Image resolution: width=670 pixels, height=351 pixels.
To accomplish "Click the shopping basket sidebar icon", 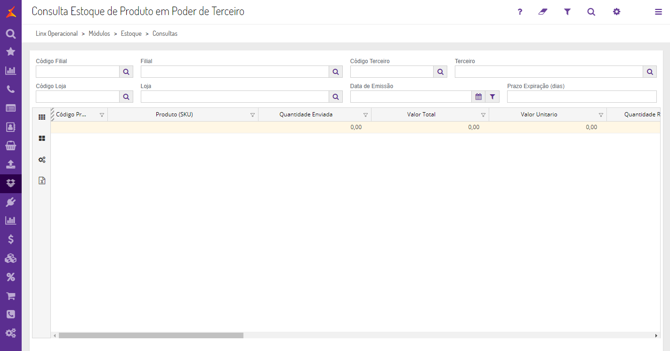I will [x=11, y=146].
